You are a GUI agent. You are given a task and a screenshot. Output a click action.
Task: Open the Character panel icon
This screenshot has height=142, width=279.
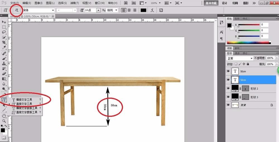221,32
